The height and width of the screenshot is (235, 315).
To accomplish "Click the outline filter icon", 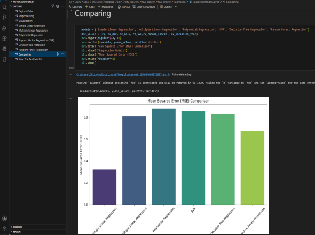I will [x=53, y=6].
